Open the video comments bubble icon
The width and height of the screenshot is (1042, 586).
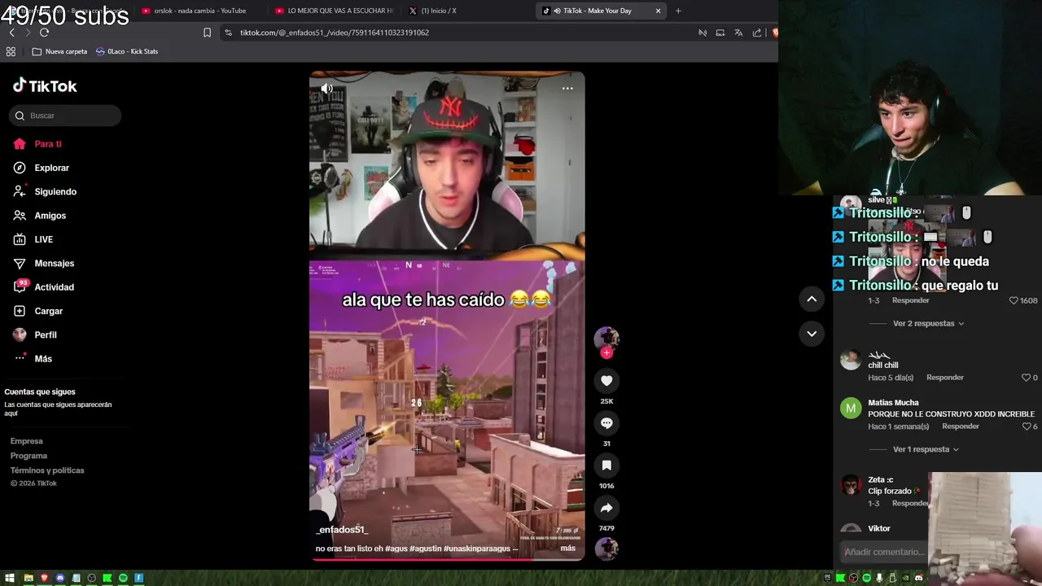[606, 423]
